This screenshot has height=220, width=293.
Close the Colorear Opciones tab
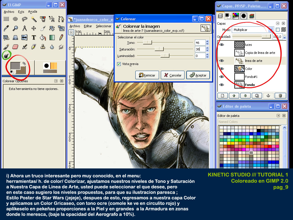point(62,81)
